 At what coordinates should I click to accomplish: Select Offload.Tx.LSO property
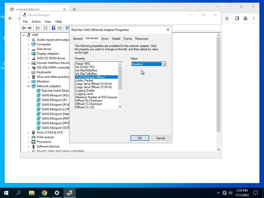pyautogui.click(x=96, y=107)
